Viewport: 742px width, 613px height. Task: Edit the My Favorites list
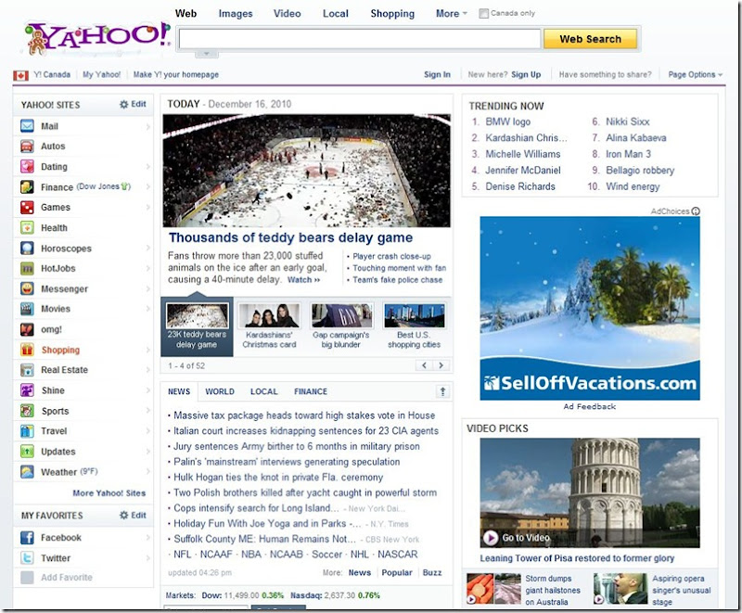click(133, 515)
